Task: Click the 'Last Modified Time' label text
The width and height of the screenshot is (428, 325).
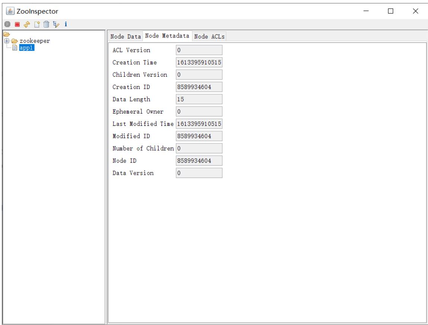Action: click(143, 124)
